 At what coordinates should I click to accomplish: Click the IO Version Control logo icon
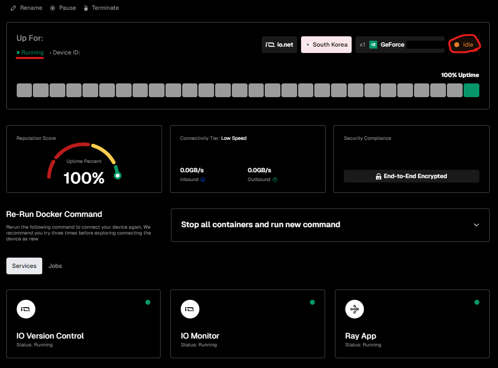26,309
